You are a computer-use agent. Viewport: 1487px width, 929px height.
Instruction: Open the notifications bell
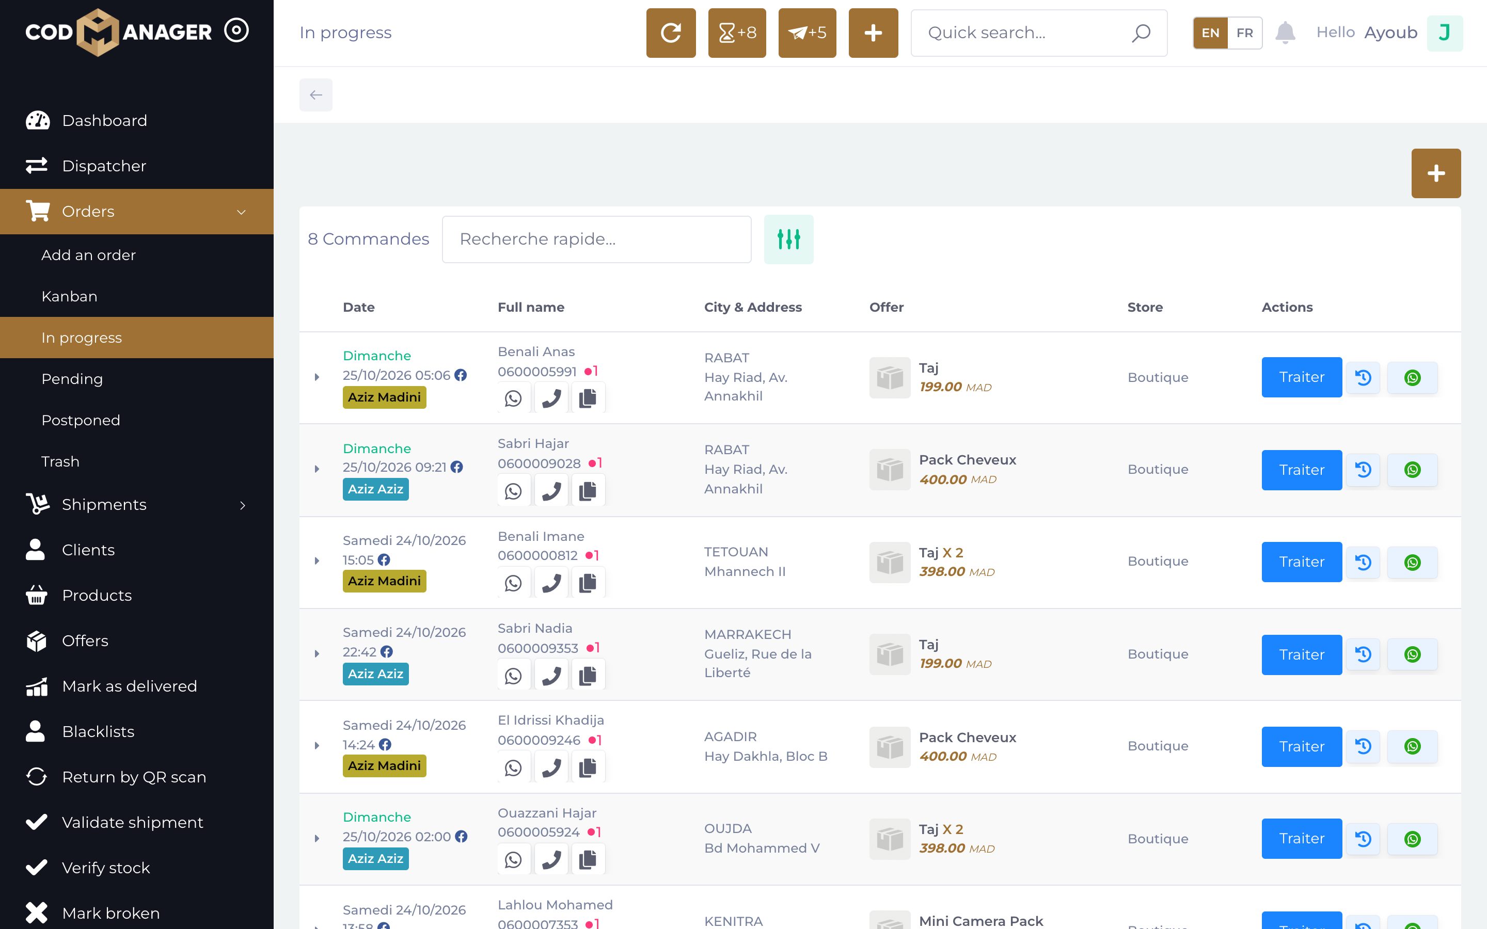(x=1285, y=33)
